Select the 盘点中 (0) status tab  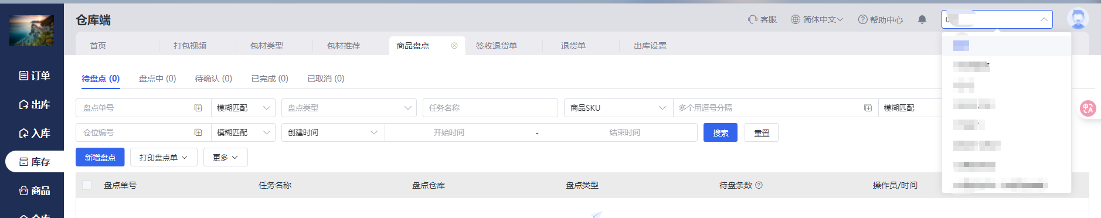157,79
